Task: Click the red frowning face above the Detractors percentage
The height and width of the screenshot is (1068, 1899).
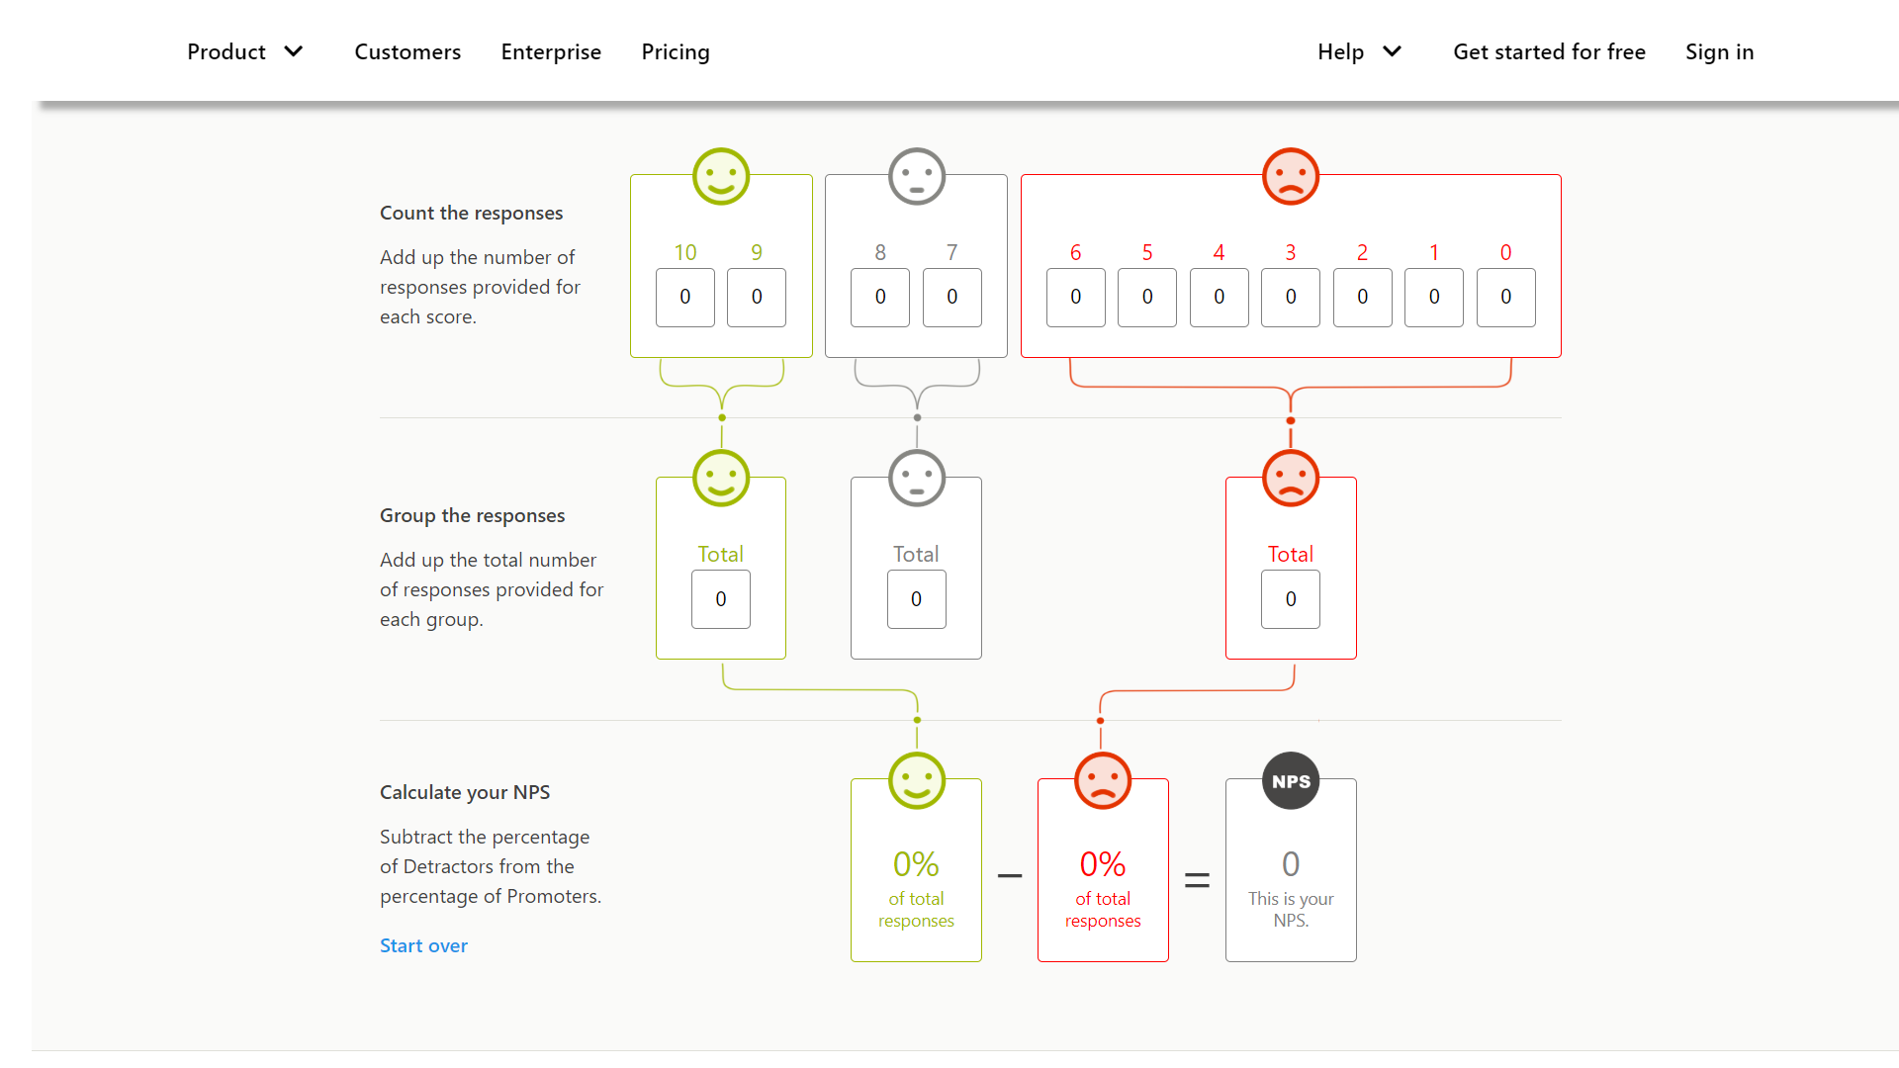Action: (x=1103, y=781)
